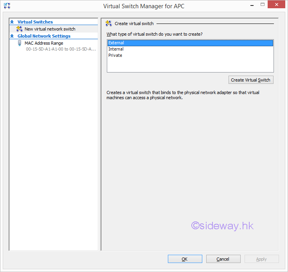The width and height of the screenshot is (288, 272).
Task: Select External switch type
Action: click(116, 43)
